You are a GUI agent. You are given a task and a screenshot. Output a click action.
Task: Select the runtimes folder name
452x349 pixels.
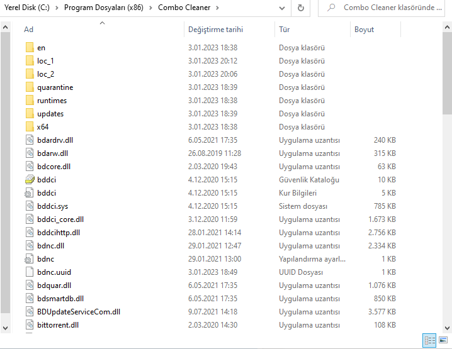[52, 101]
